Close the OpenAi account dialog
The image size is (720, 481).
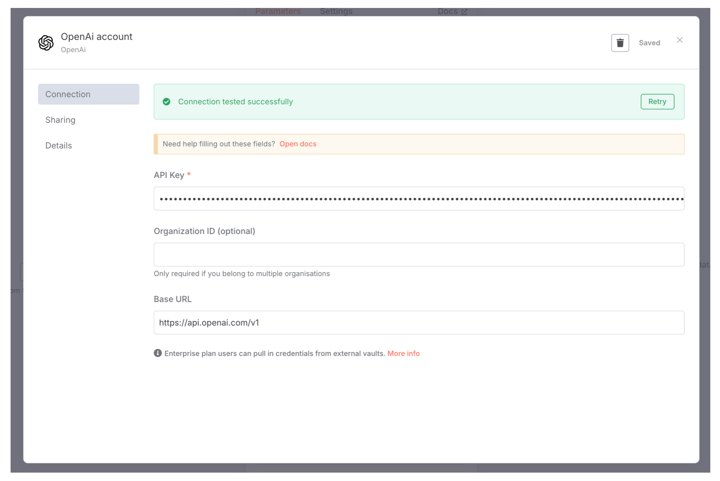click(679, 40)
